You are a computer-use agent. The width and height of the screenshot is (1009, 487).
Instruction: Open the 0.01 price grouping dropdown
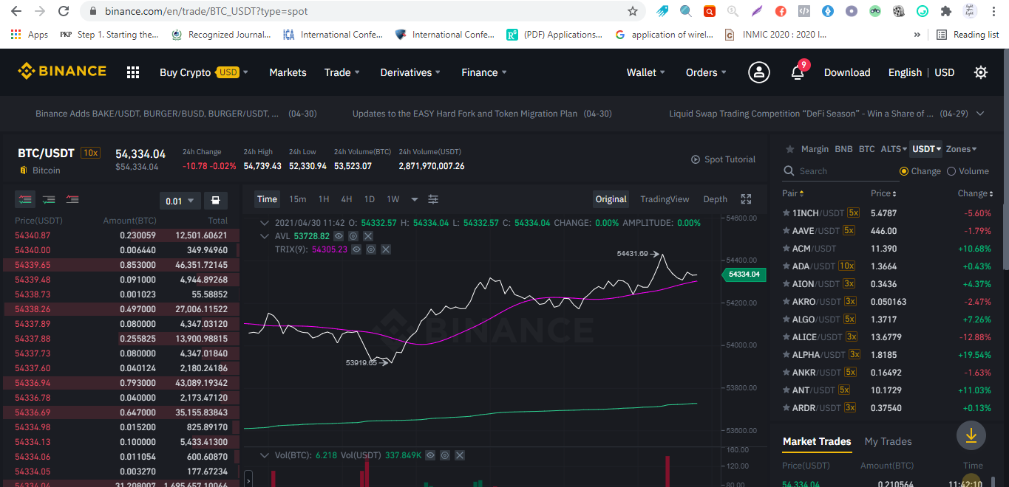coord(180,201)
